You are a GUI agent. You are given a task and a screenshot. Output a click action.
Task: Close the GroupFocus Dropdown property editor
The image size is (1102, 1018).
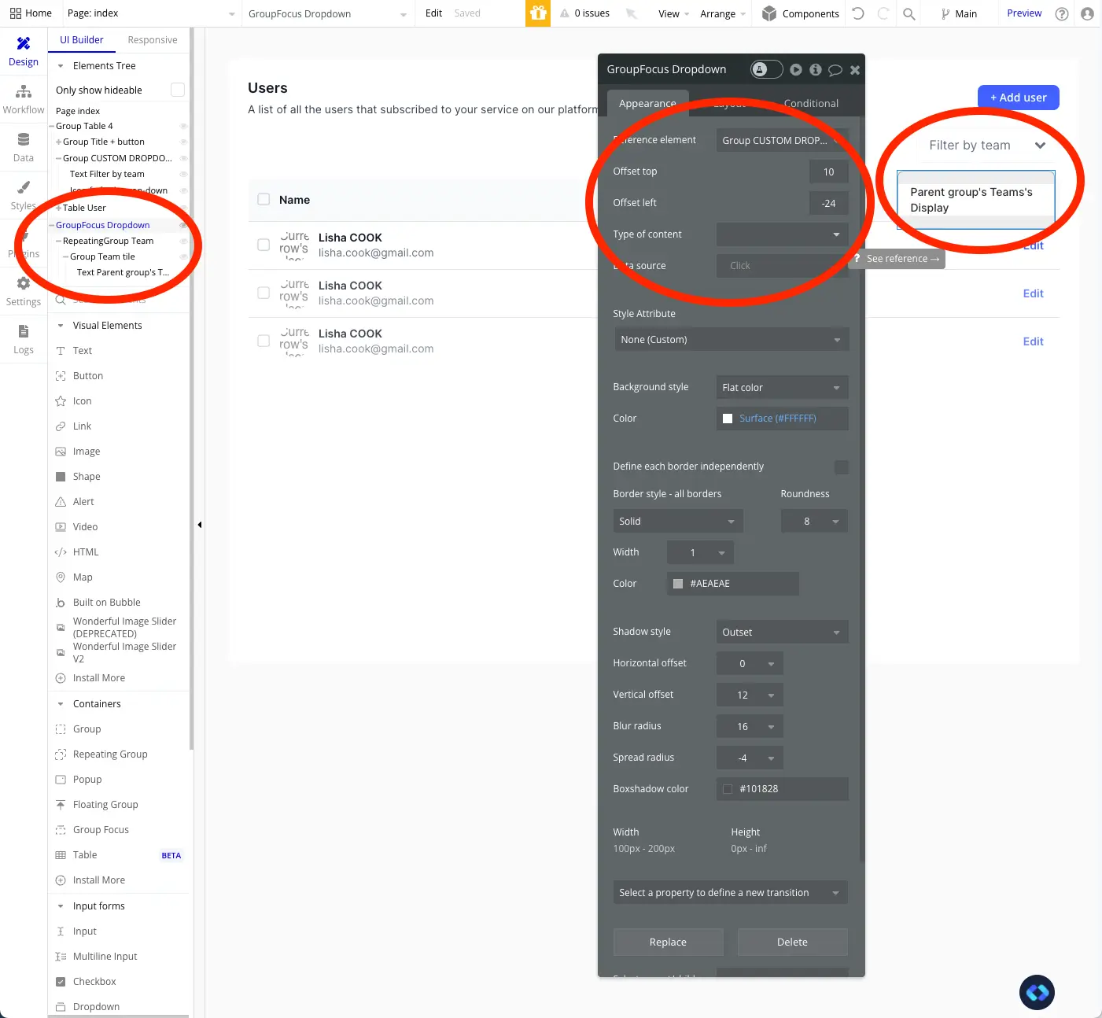(x=854, y=69)
